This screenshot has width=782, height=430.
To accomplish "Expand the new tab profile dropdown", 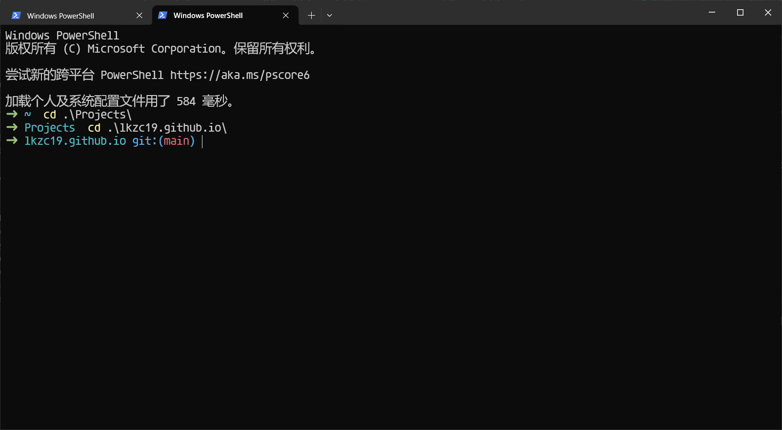I will (x=330, y=16).
